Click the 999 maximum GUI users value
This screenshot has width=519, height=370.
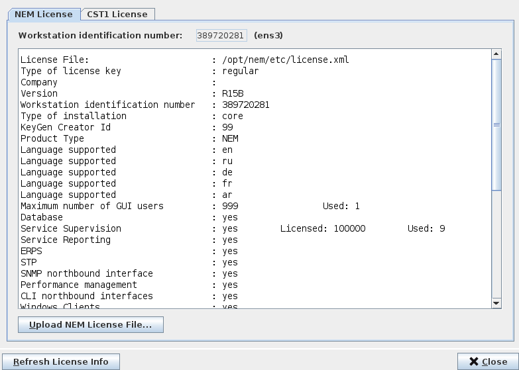230,206
